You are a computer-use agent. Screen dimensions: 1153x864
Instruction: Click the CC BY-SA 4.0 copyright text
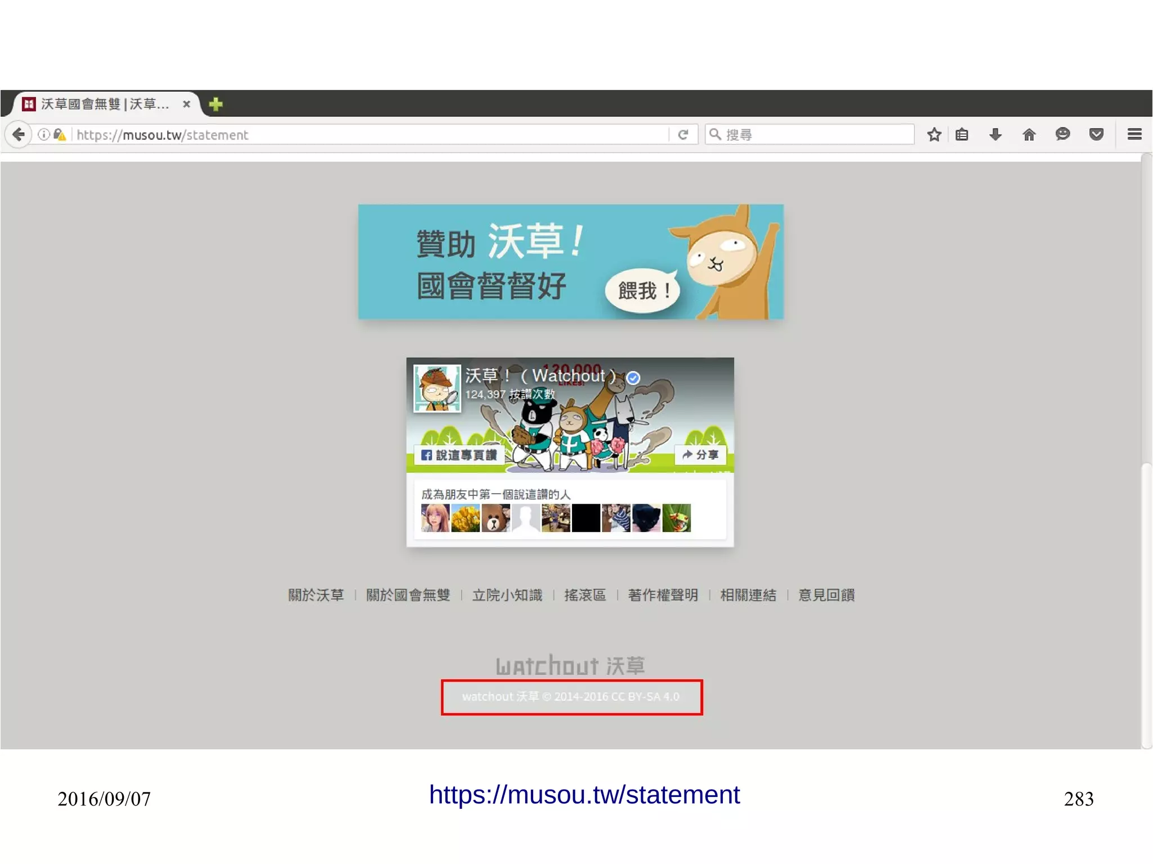point(571,697)
